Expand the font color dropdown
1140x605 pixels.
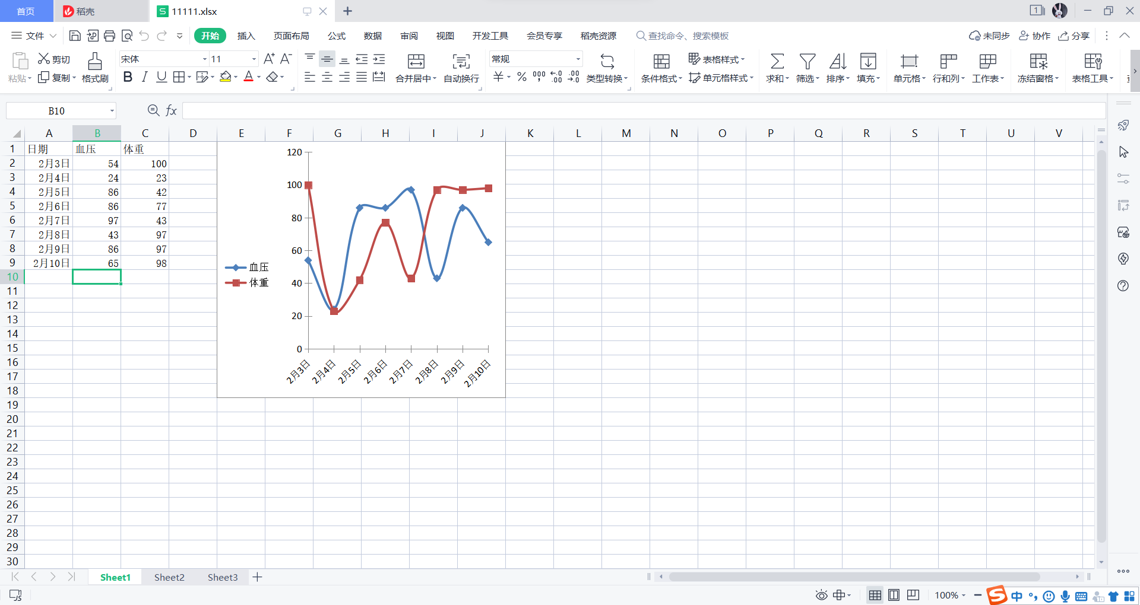click(x=258, y=77)
